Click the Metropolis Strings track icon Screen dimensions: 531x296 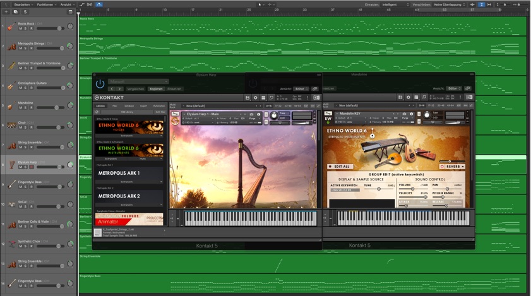(x=11, y=47)
